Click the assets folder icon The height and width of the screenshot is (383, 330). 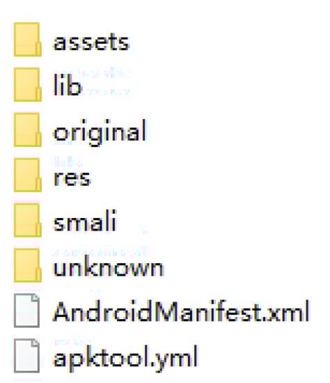click(28, 39)
